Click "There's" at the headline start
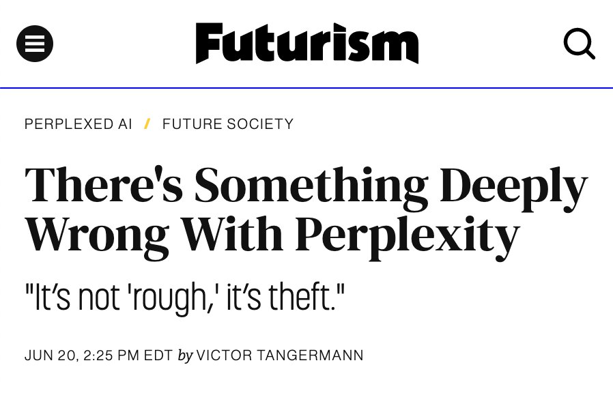 pos(104,186)
